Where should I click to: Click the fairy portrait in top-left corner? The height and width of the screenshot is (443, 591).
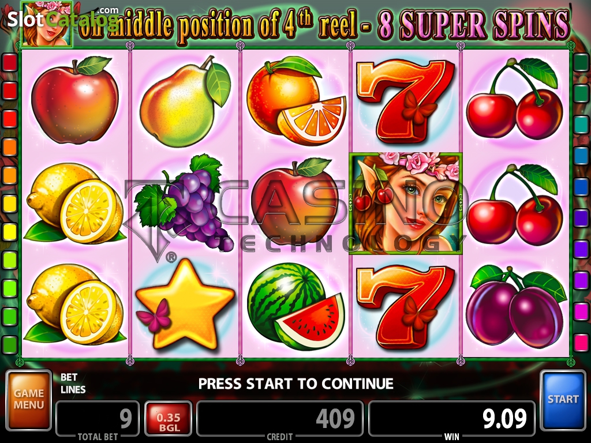[x=47, y=23]
